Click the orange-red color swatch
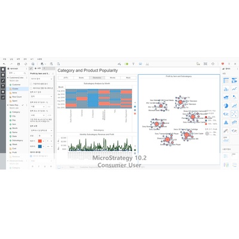The height and width of the screenshot is (239, 239). pos(40,141)
